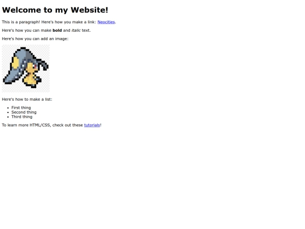Viewport: 305px width, 229px height.
Task: Click the bullet before "Third thing"
Action: click(8, 117)
